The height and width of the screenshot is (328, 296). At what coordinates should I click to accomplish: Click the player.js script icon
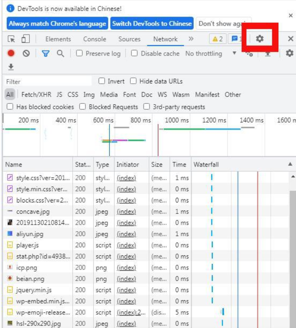pos(10,245)
